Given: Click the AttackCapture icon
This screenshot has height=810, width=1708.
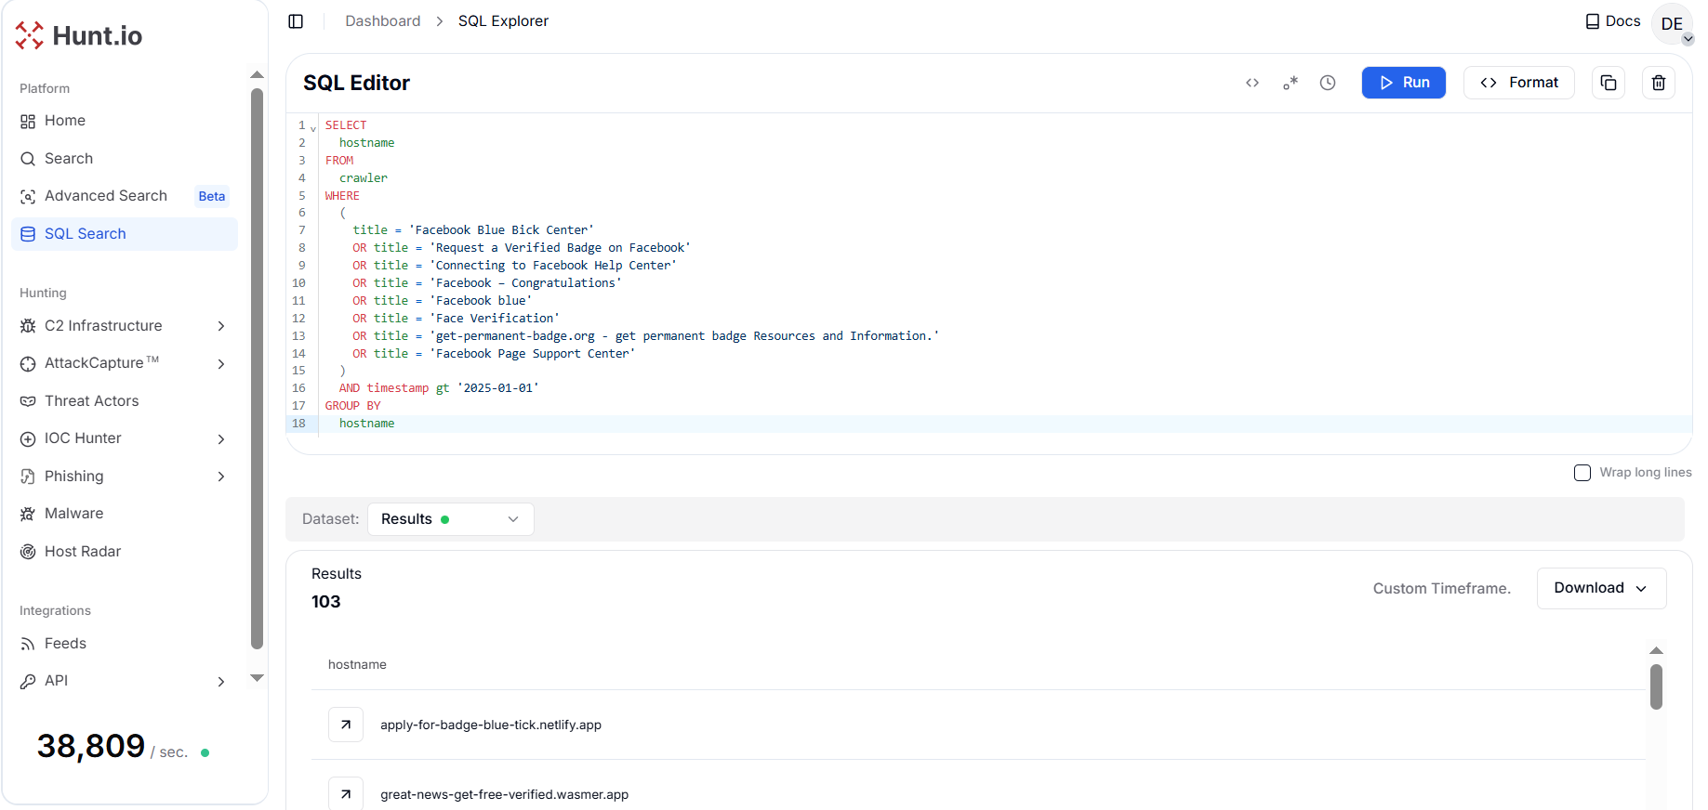Looking at the screenshot, I should 28,364.
